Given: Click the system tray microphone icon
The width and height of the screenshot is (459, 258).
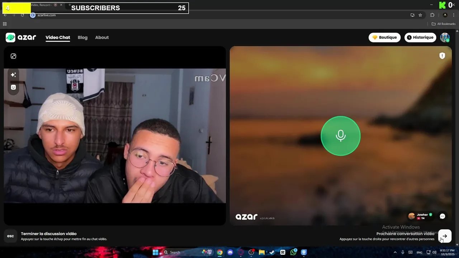Looking at the screenshot, I should [403, 252].
